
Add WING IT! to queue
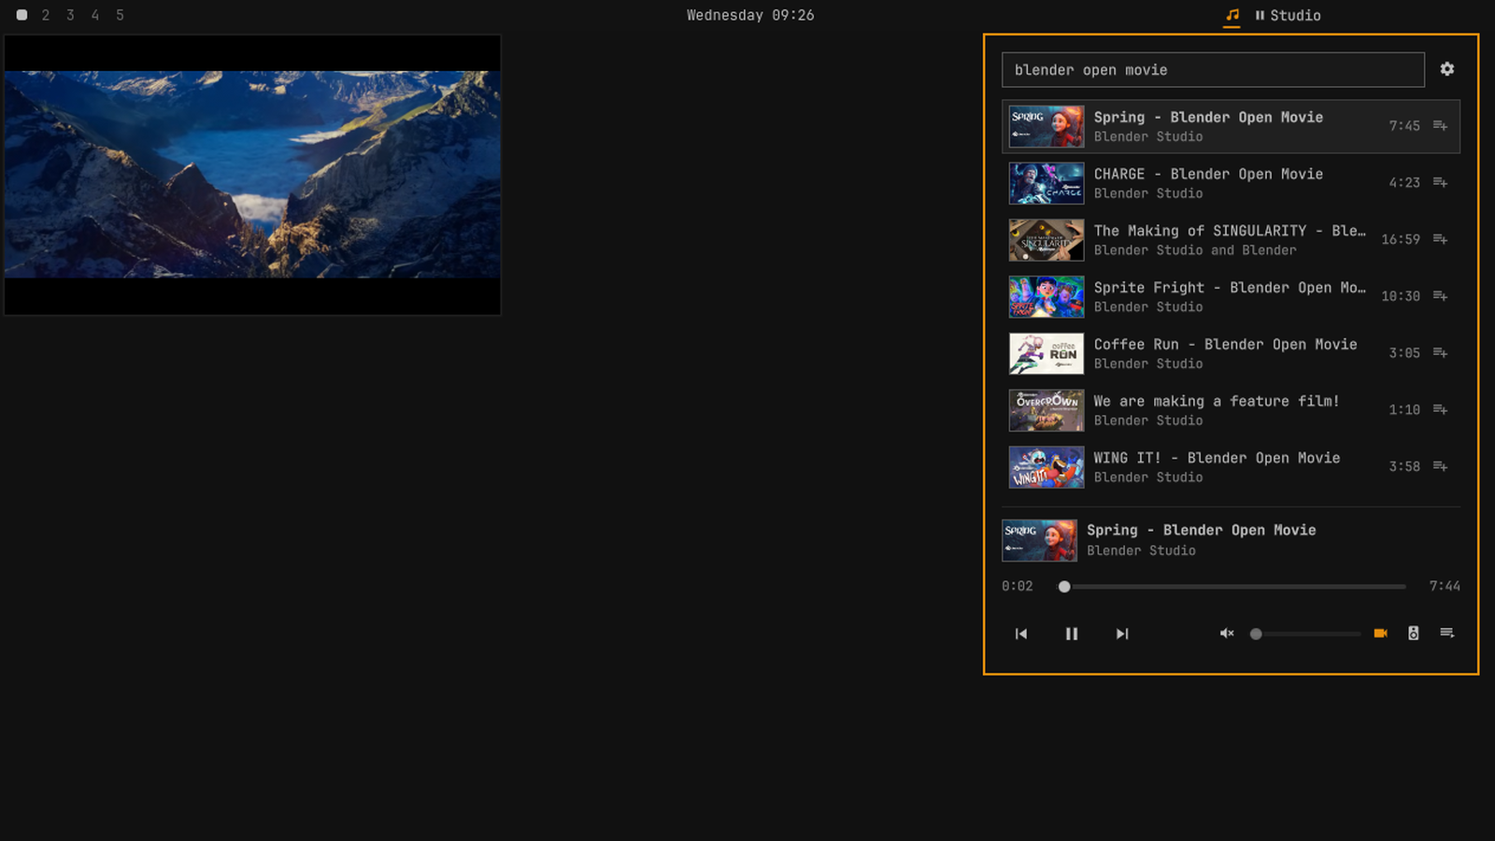(1440, 466)
